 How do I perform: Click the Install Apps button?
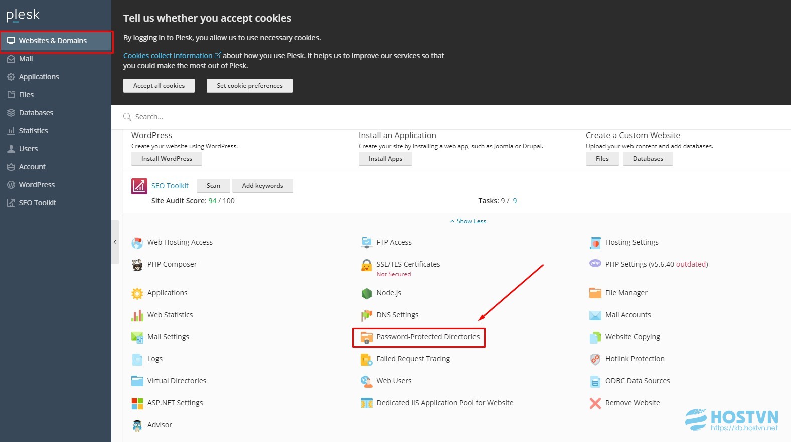pos(385,159)
